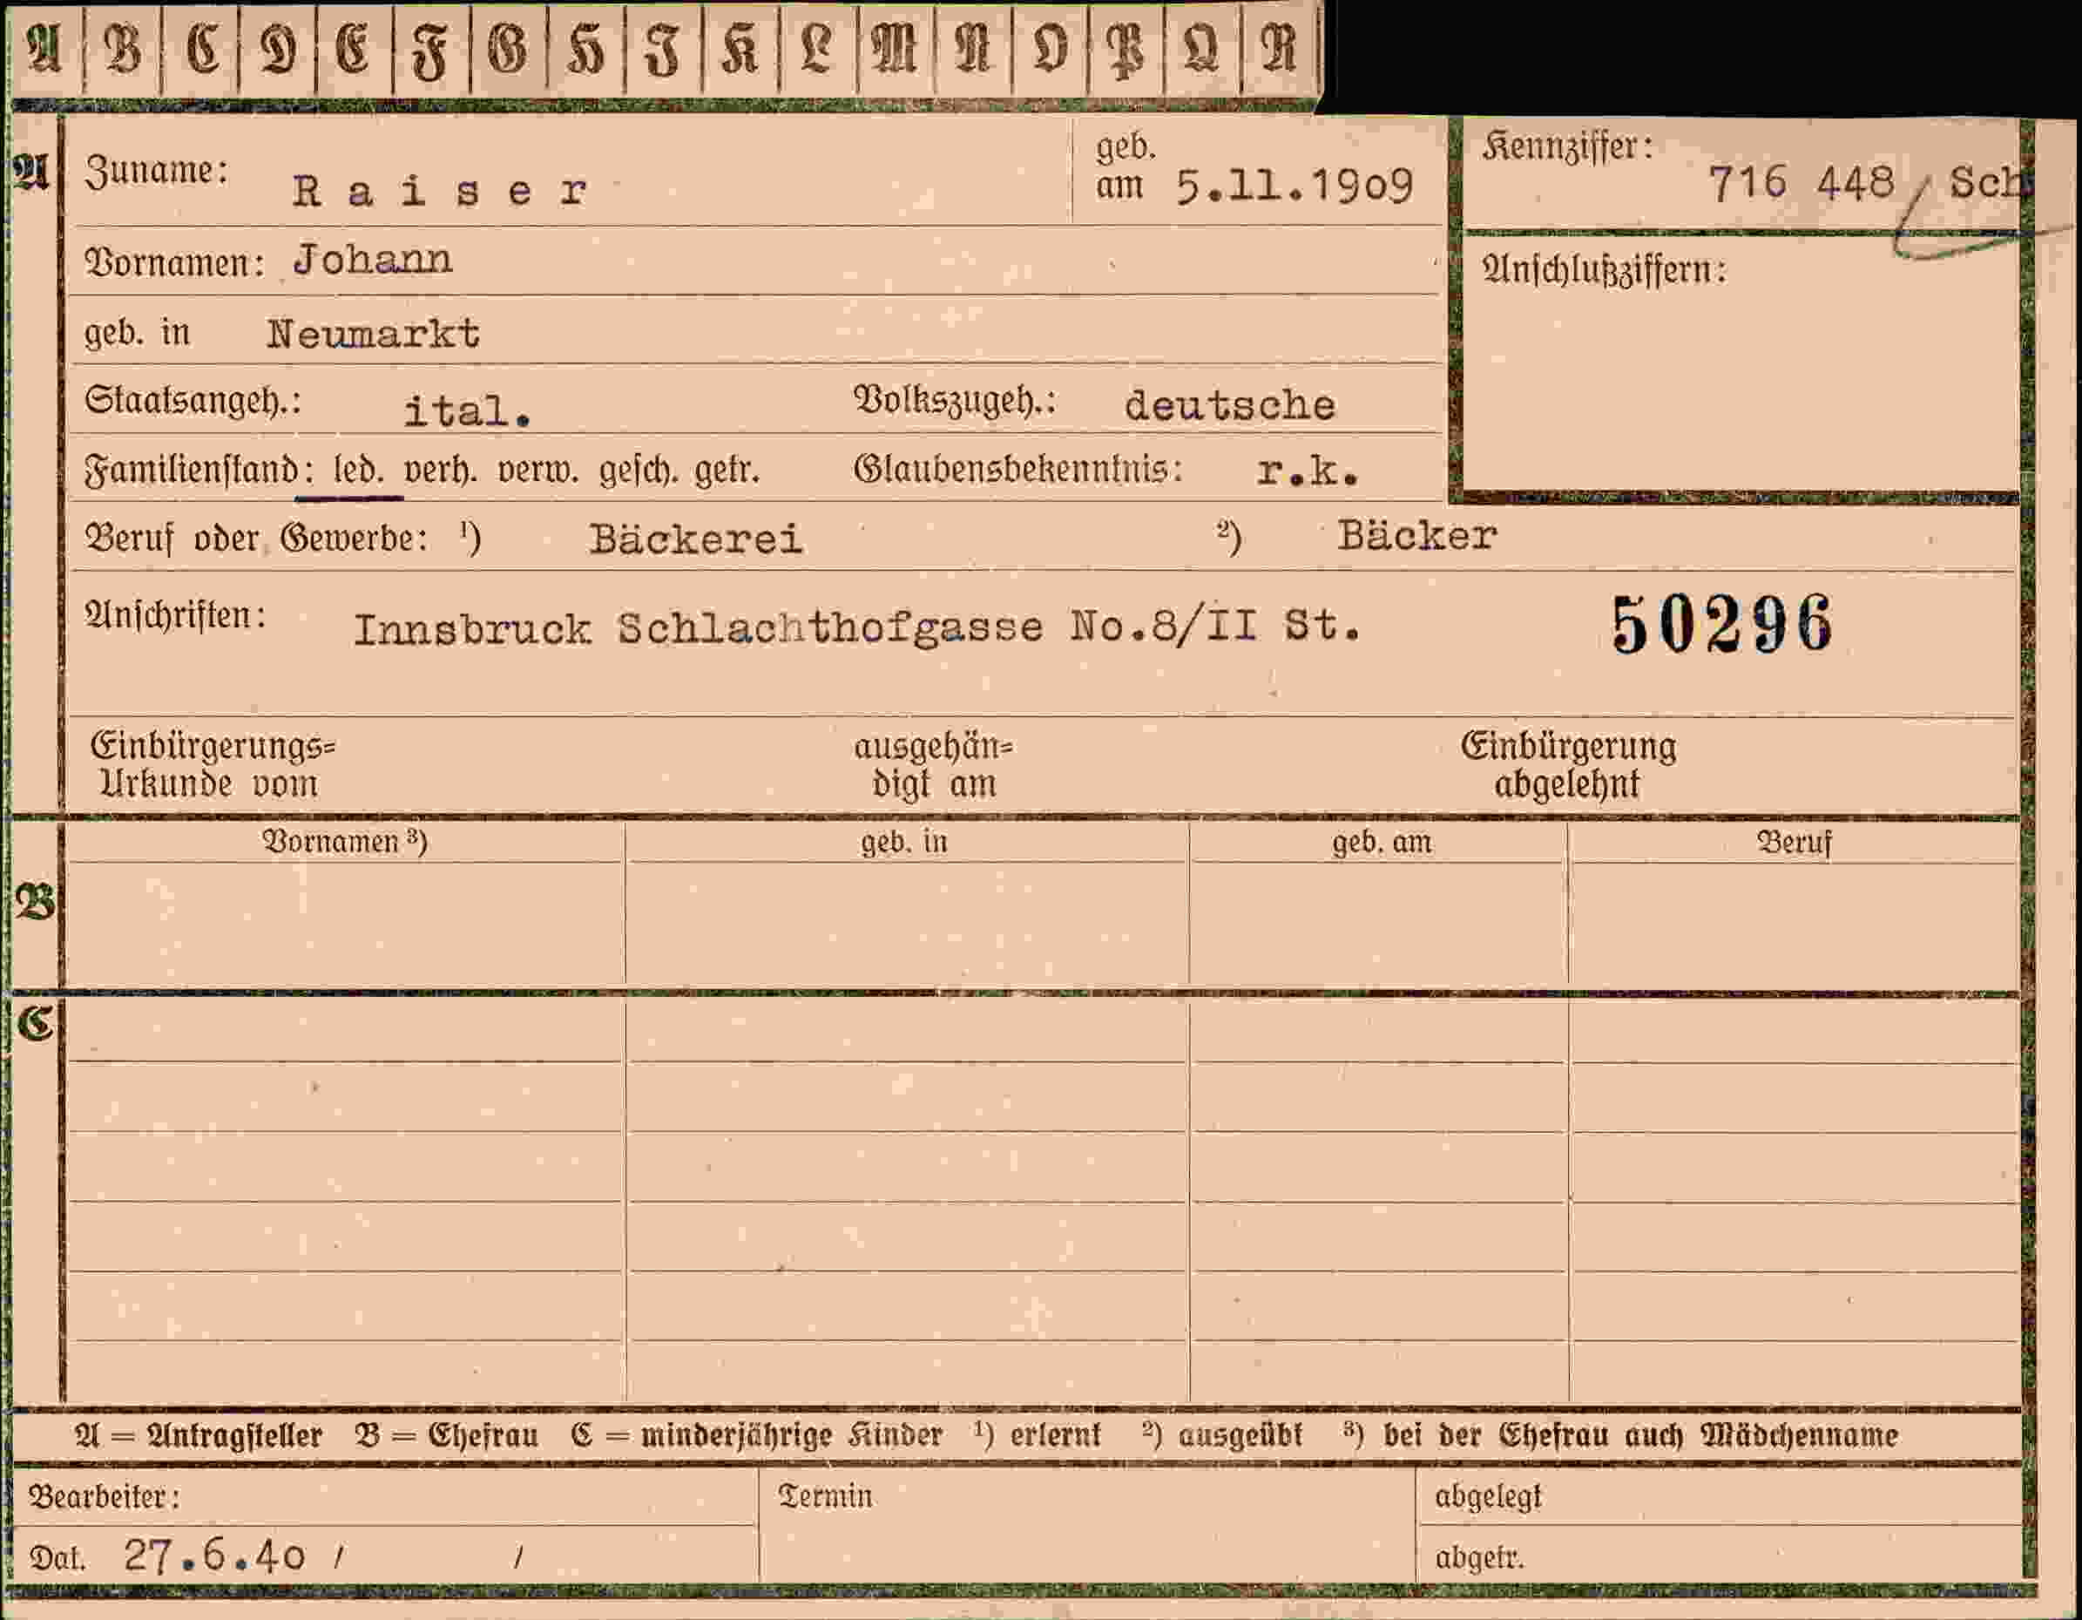This screenshot has width=2082, height=1620.
Task: Click the 'Beruf oder Gewerbe:' label
Action: click(256, 539)
